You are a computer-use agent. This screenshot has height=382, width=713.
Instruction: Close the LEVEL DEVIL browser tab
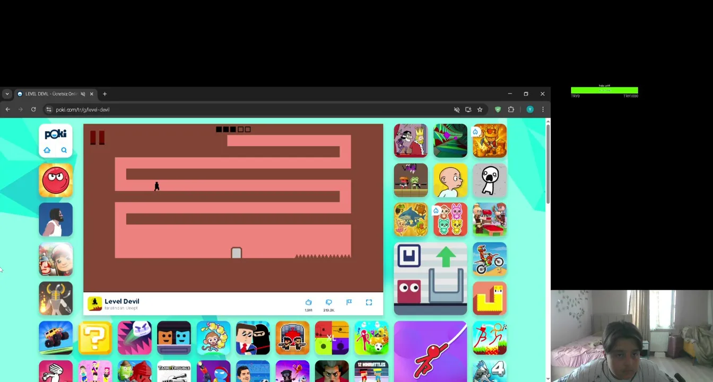(x=91, y=94)
